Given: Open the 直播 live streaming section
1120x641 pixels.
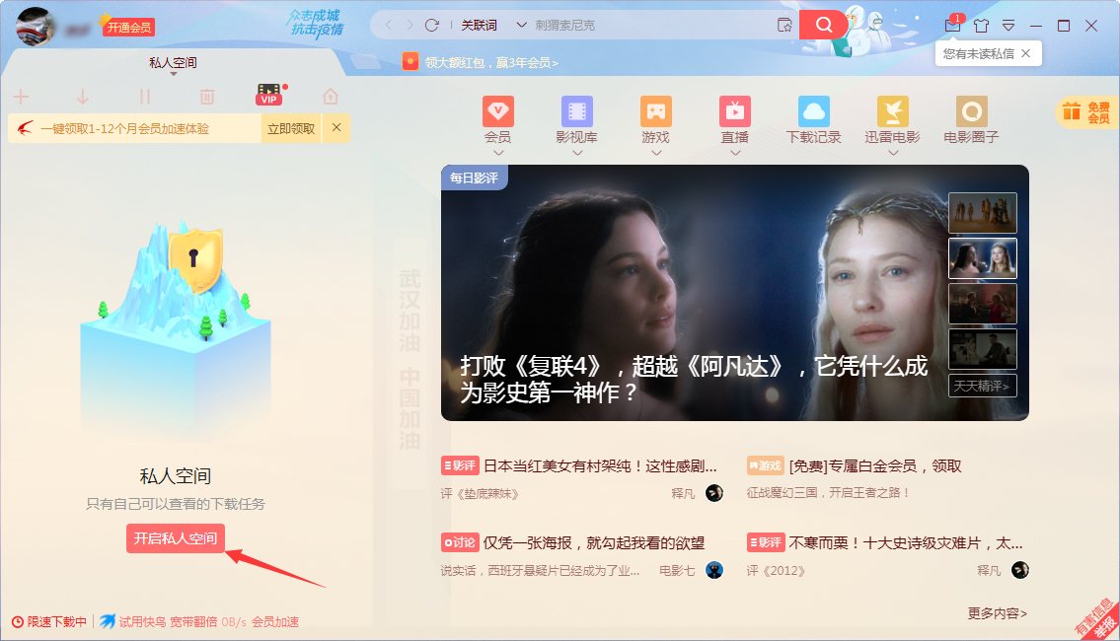Looking at the screenshot, I should click(734, 113).
